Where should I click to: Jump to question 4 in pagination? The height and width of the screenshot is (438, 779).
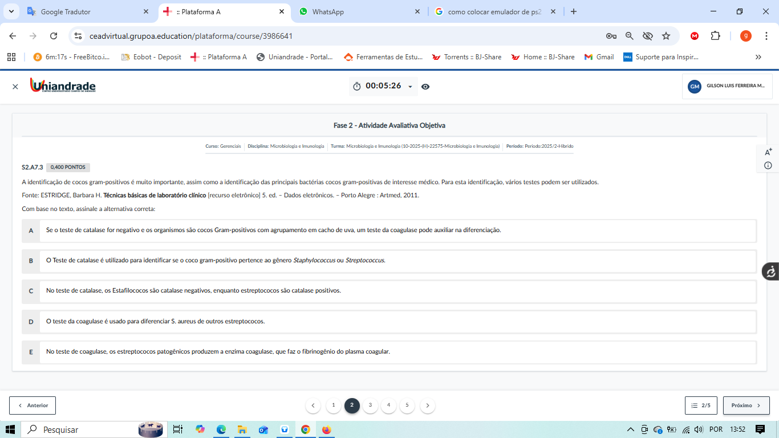click(388, 405)
